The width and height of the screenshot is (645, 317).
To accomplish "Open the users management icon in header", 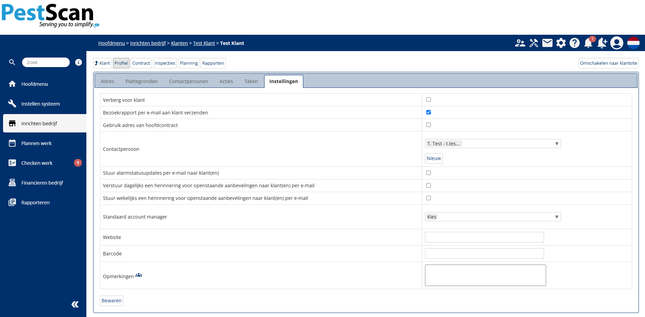I will point(520,43).
